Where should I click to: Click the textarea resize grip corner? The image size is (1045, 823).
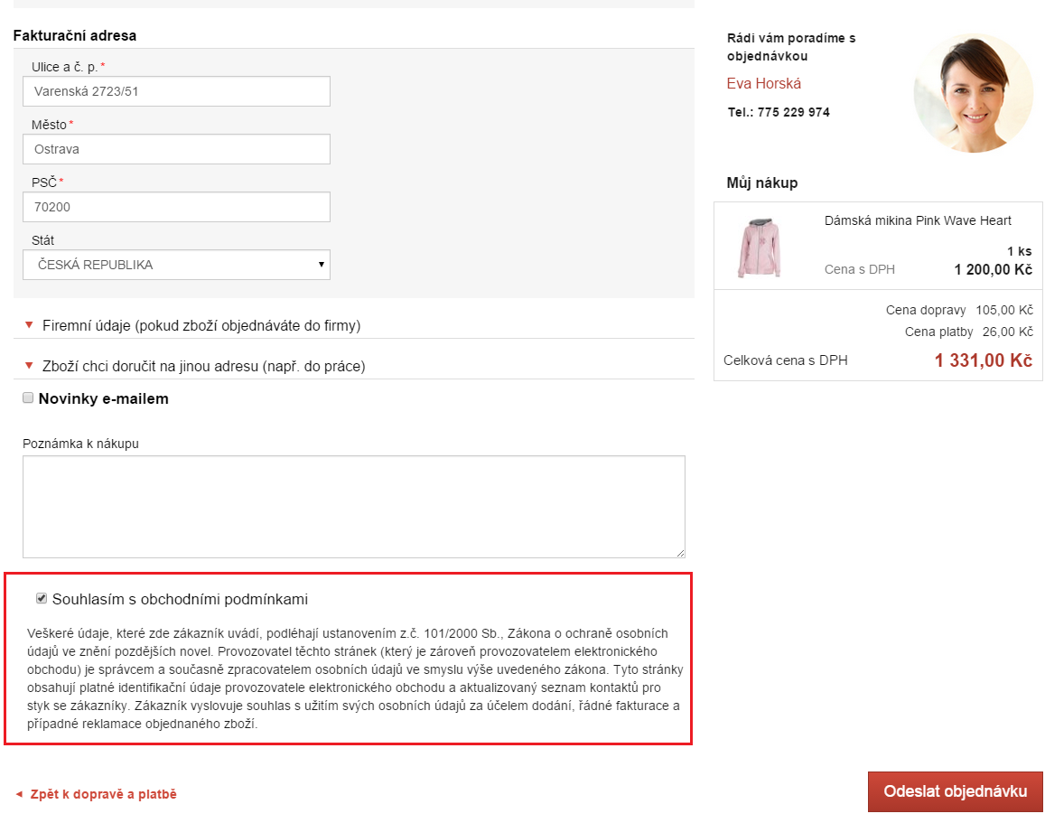point(680,553)
